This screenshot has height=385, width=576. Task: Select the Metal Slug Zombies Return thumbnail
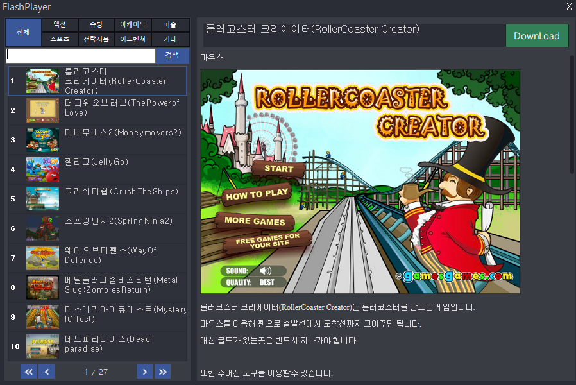point(42,287)
